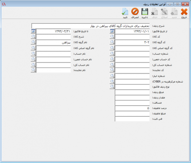This screenshot has height=163, width=191.
Task: Click the magnifier next to کد گروه کالا
Action: [112, 42]
